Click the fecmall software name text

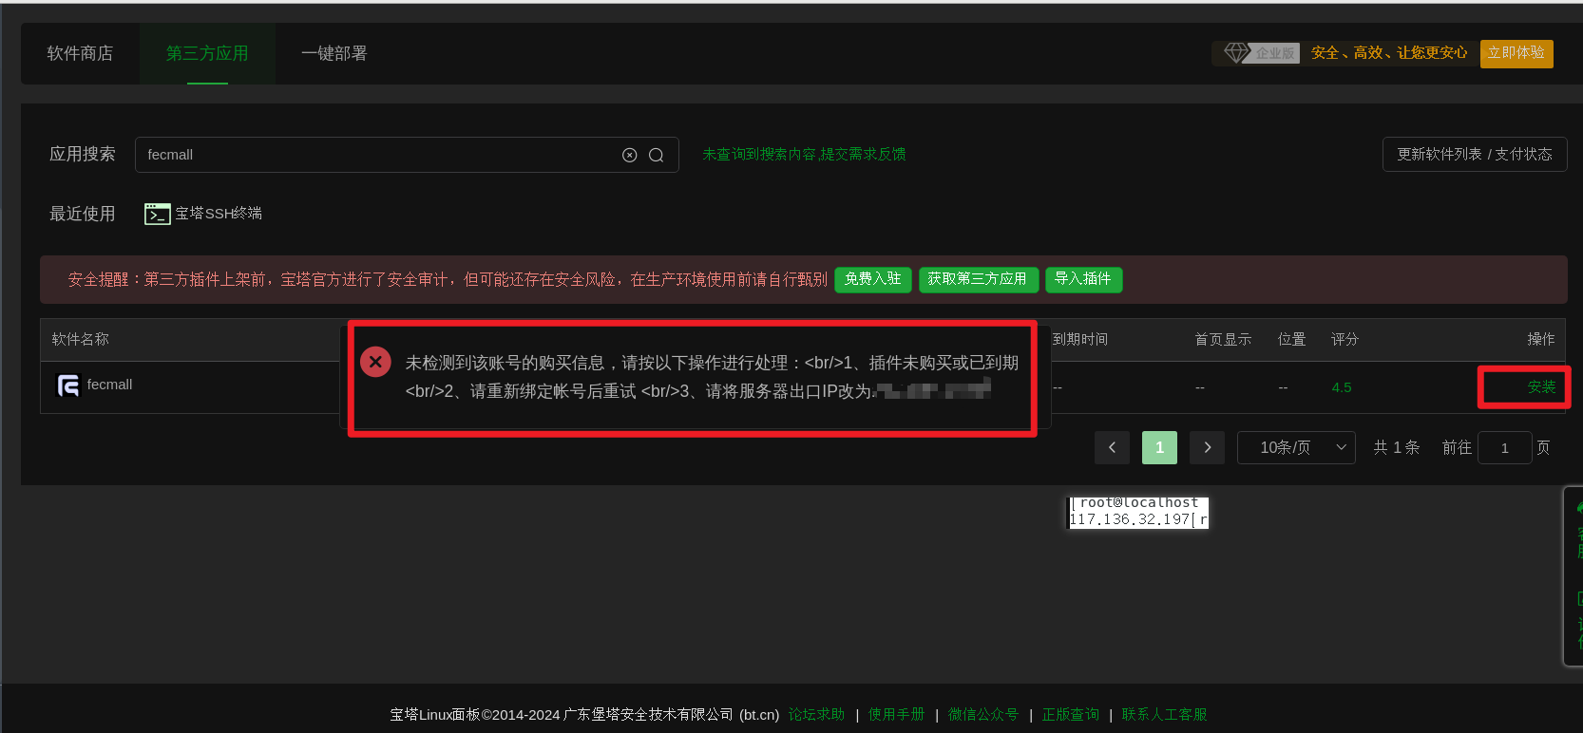[109, 385]
